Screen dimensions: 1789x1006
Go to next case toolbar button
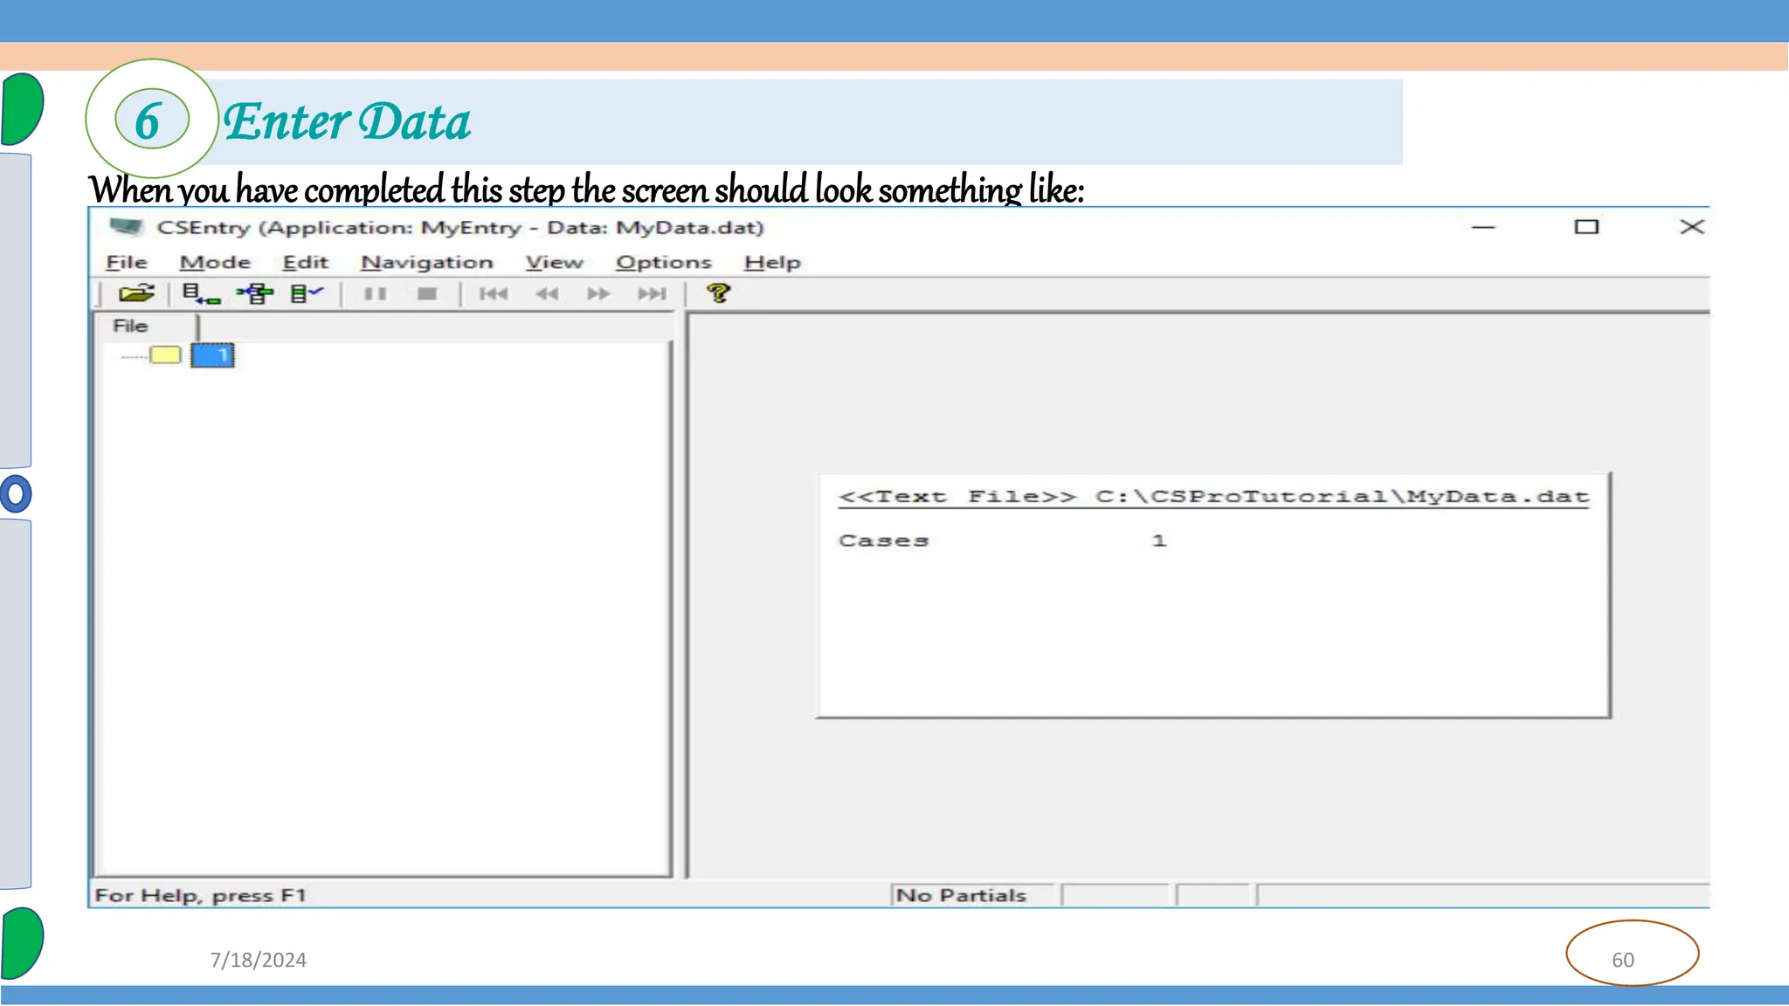click(x=598, y=293)
